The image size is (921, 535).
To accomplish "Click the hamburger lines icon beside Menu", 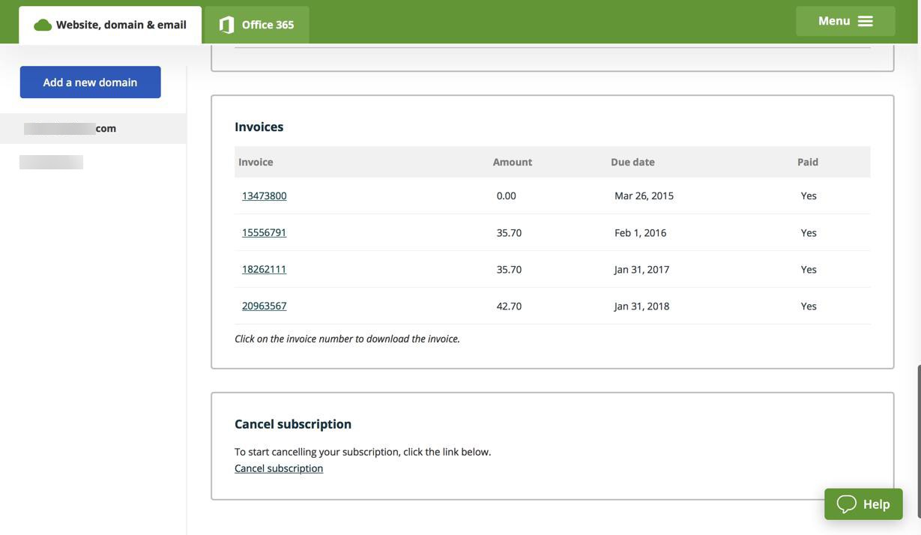I will (x=866, y=21).
